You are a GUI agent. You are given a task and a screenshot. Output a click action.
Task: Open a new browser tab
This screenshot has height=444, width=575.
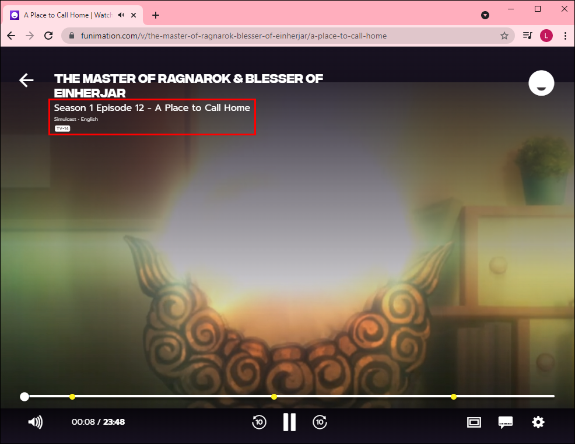(x=156, y=15)
